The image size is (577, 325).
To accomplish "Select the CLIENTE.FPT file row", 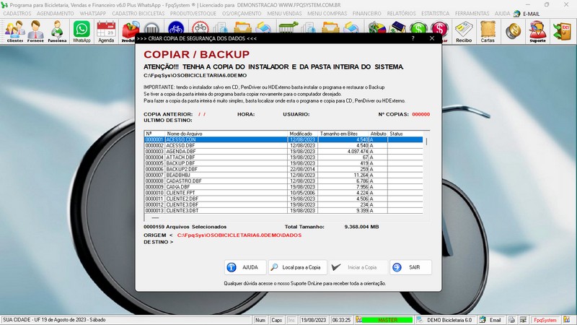I will tap(283, 193).
